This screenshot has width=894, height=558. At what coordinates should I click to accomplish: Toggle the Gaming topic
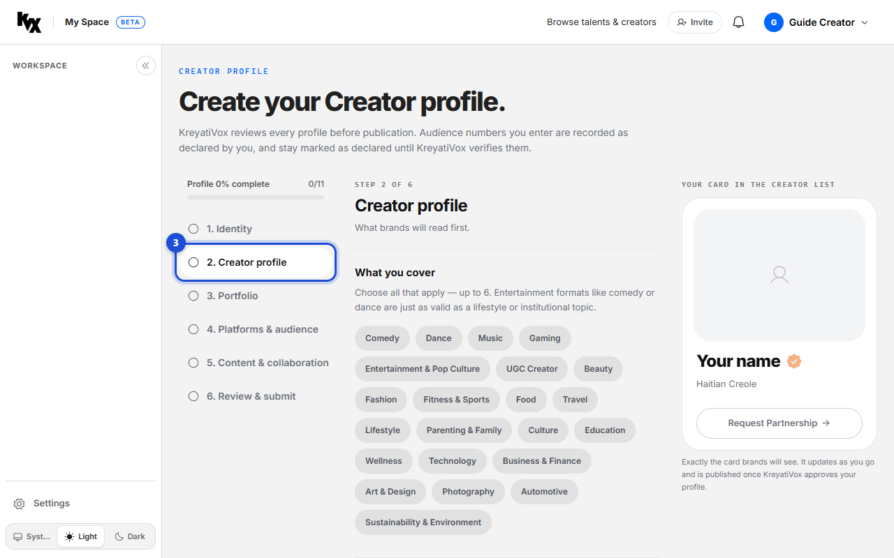click(545, 338)
